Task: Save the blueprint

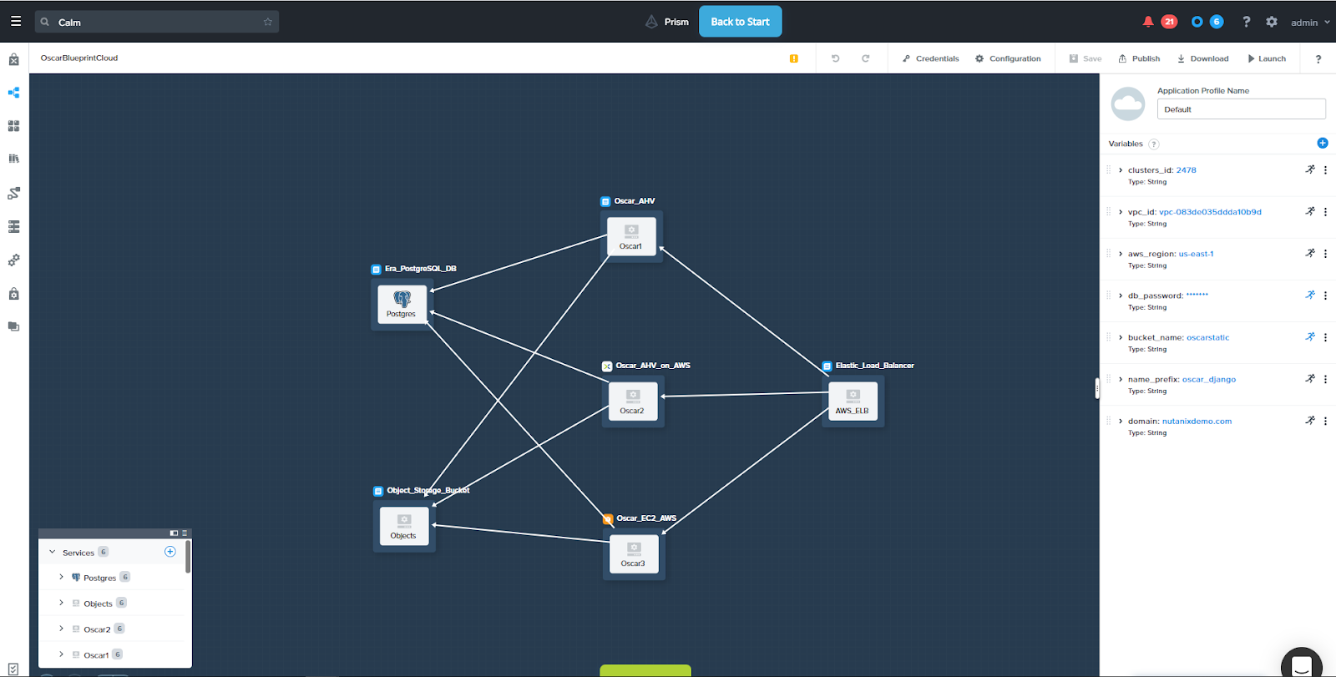Action: click(1085, 58)
